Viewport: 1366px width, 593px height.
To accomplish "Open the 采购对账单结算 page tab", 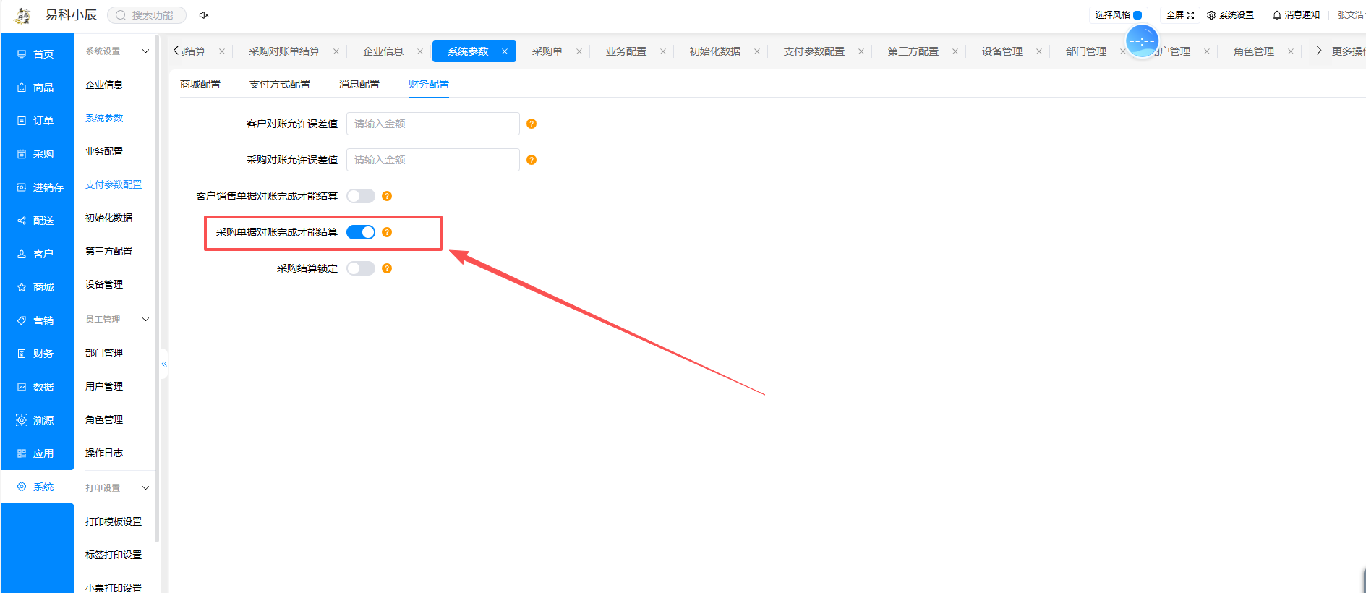I will [284, 51].
